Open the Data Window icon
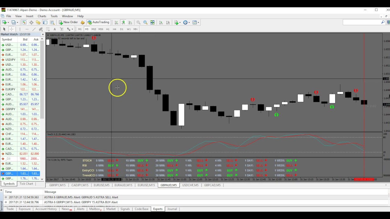 tap(31, 22)
